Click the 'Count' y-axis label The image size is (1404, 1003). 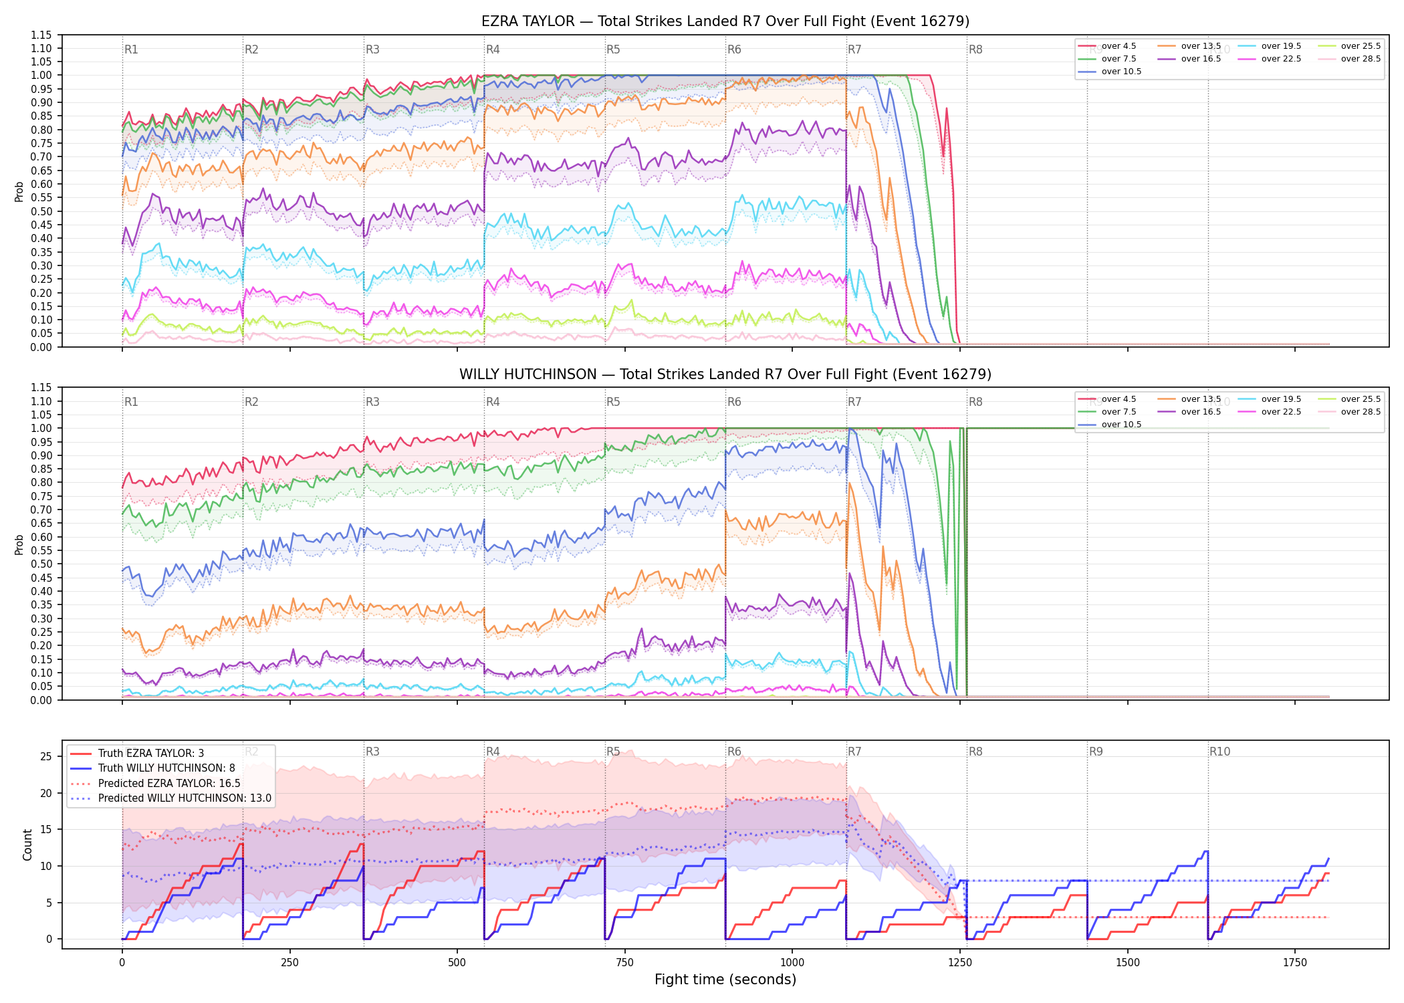point(27,845)
